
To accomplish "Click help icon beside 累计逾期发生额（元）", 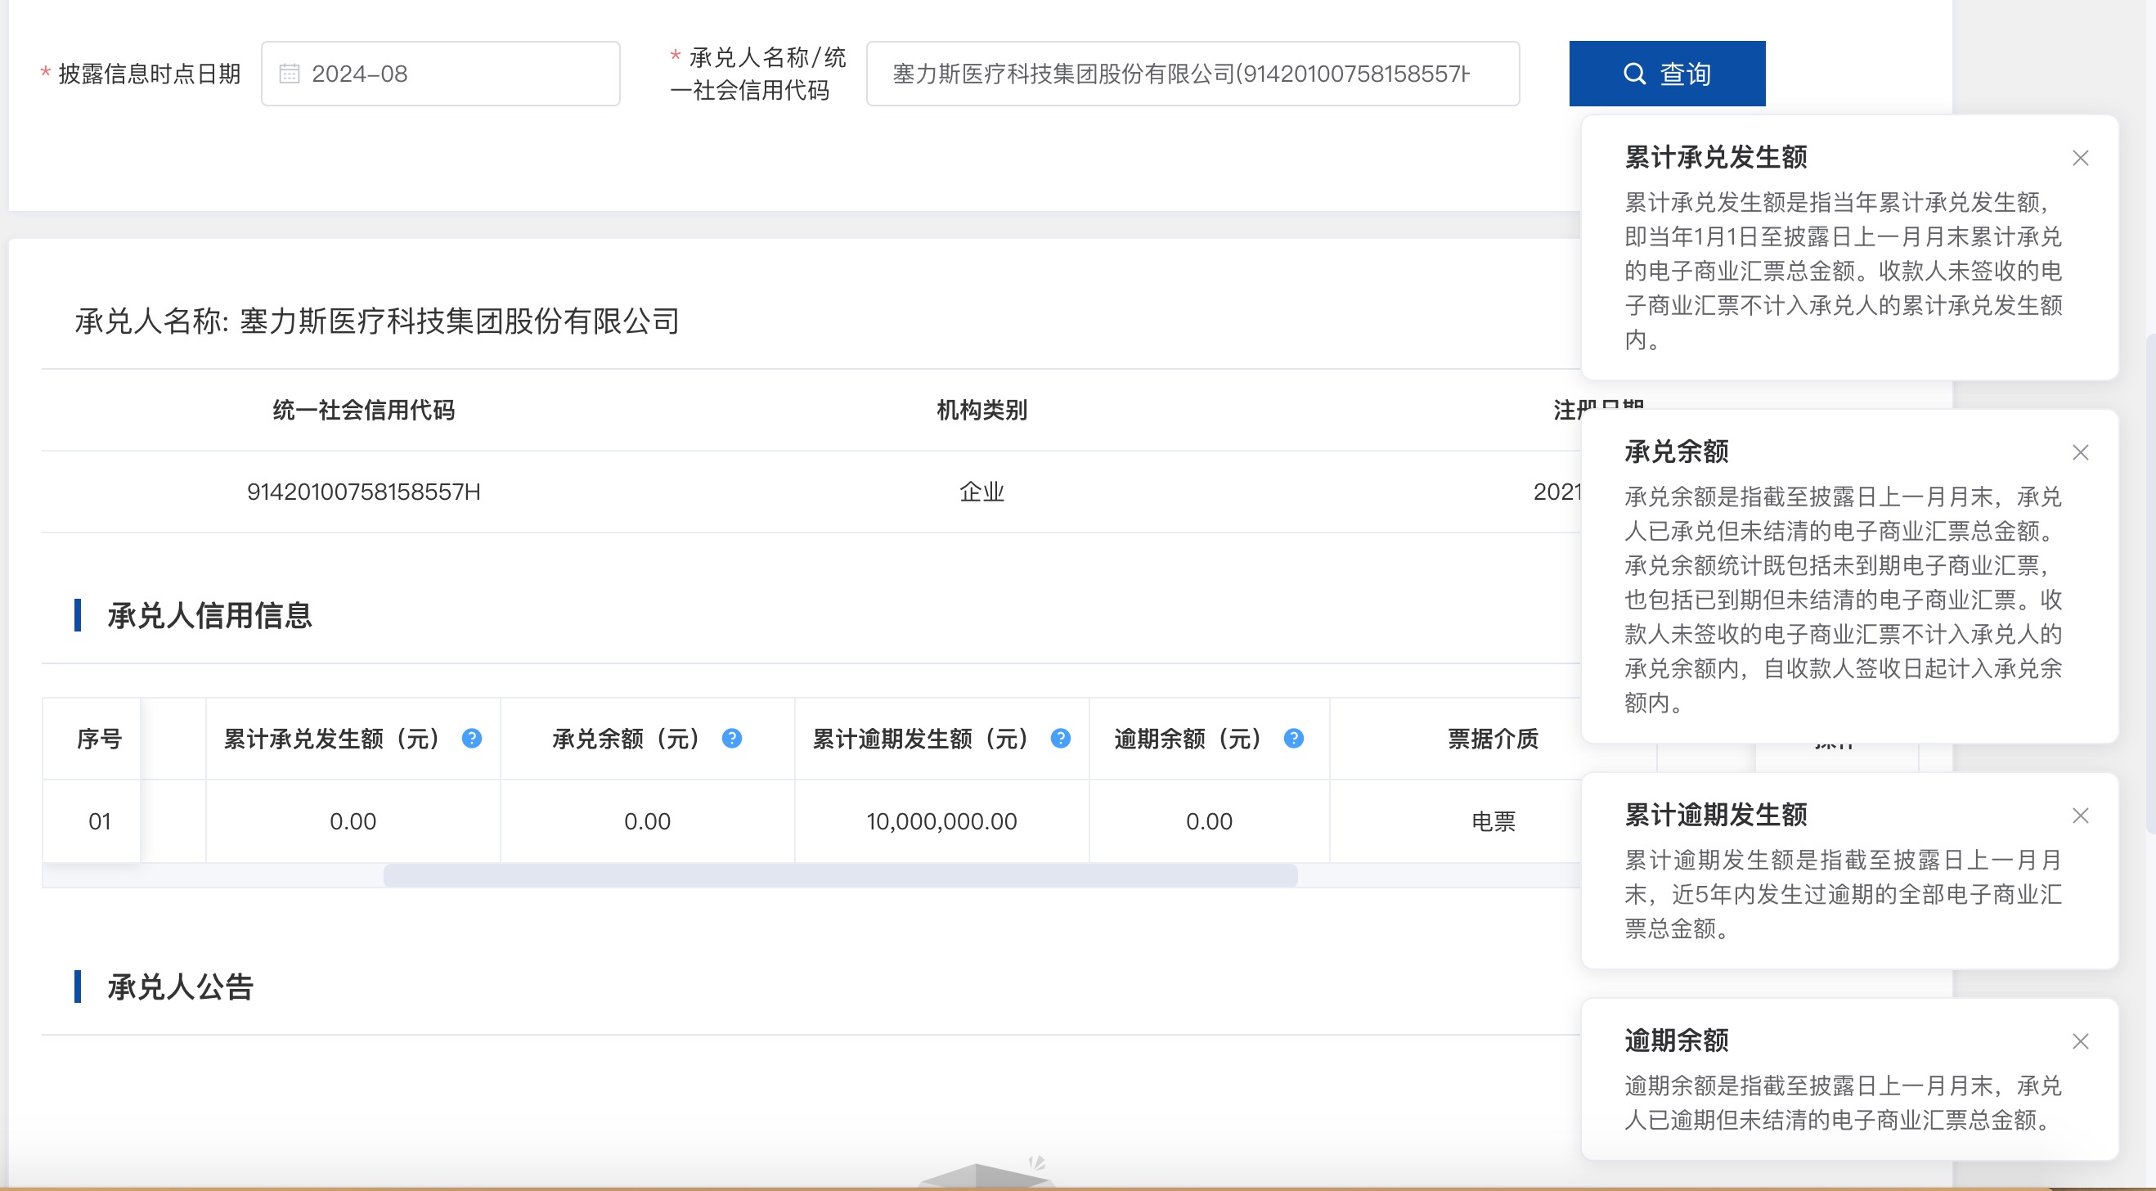I will (x=1061, y=738).
